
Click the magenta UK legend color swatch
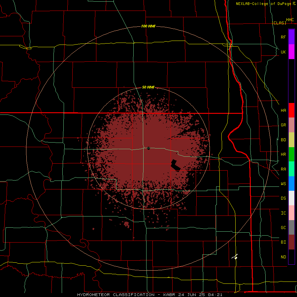[x=291, y=52]
